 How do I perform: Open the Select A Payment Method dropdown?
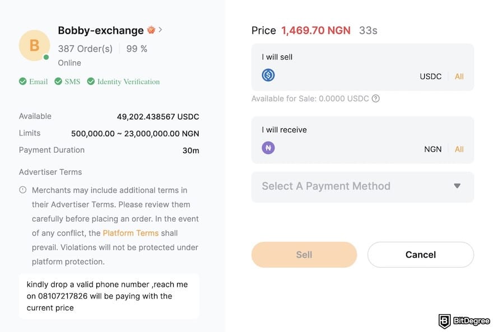(362, 187)
